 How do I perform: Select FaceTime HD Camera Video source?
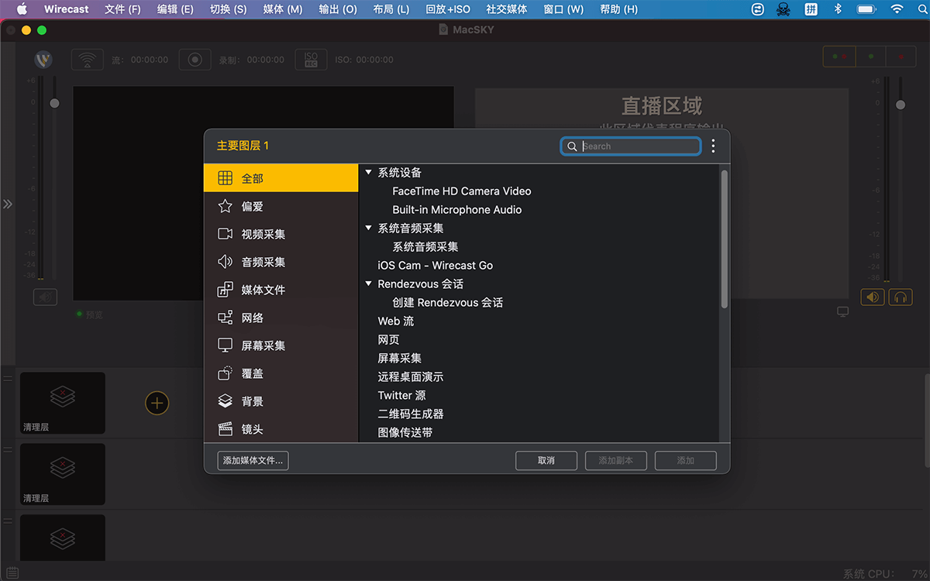tap(462, 191)
